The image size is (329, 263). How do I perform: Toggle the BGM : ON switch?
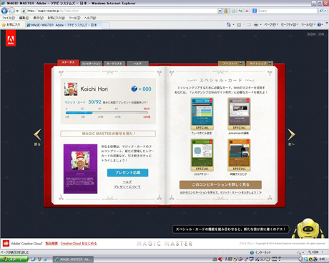click(315, 34)
